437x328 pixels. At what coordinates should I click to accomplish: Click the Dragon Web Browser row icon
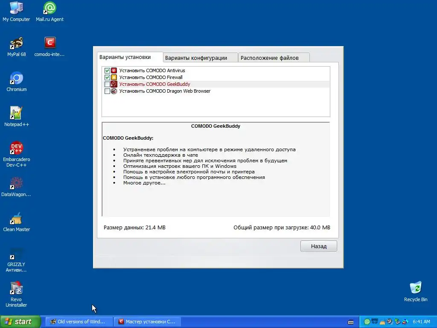[114, 91]
